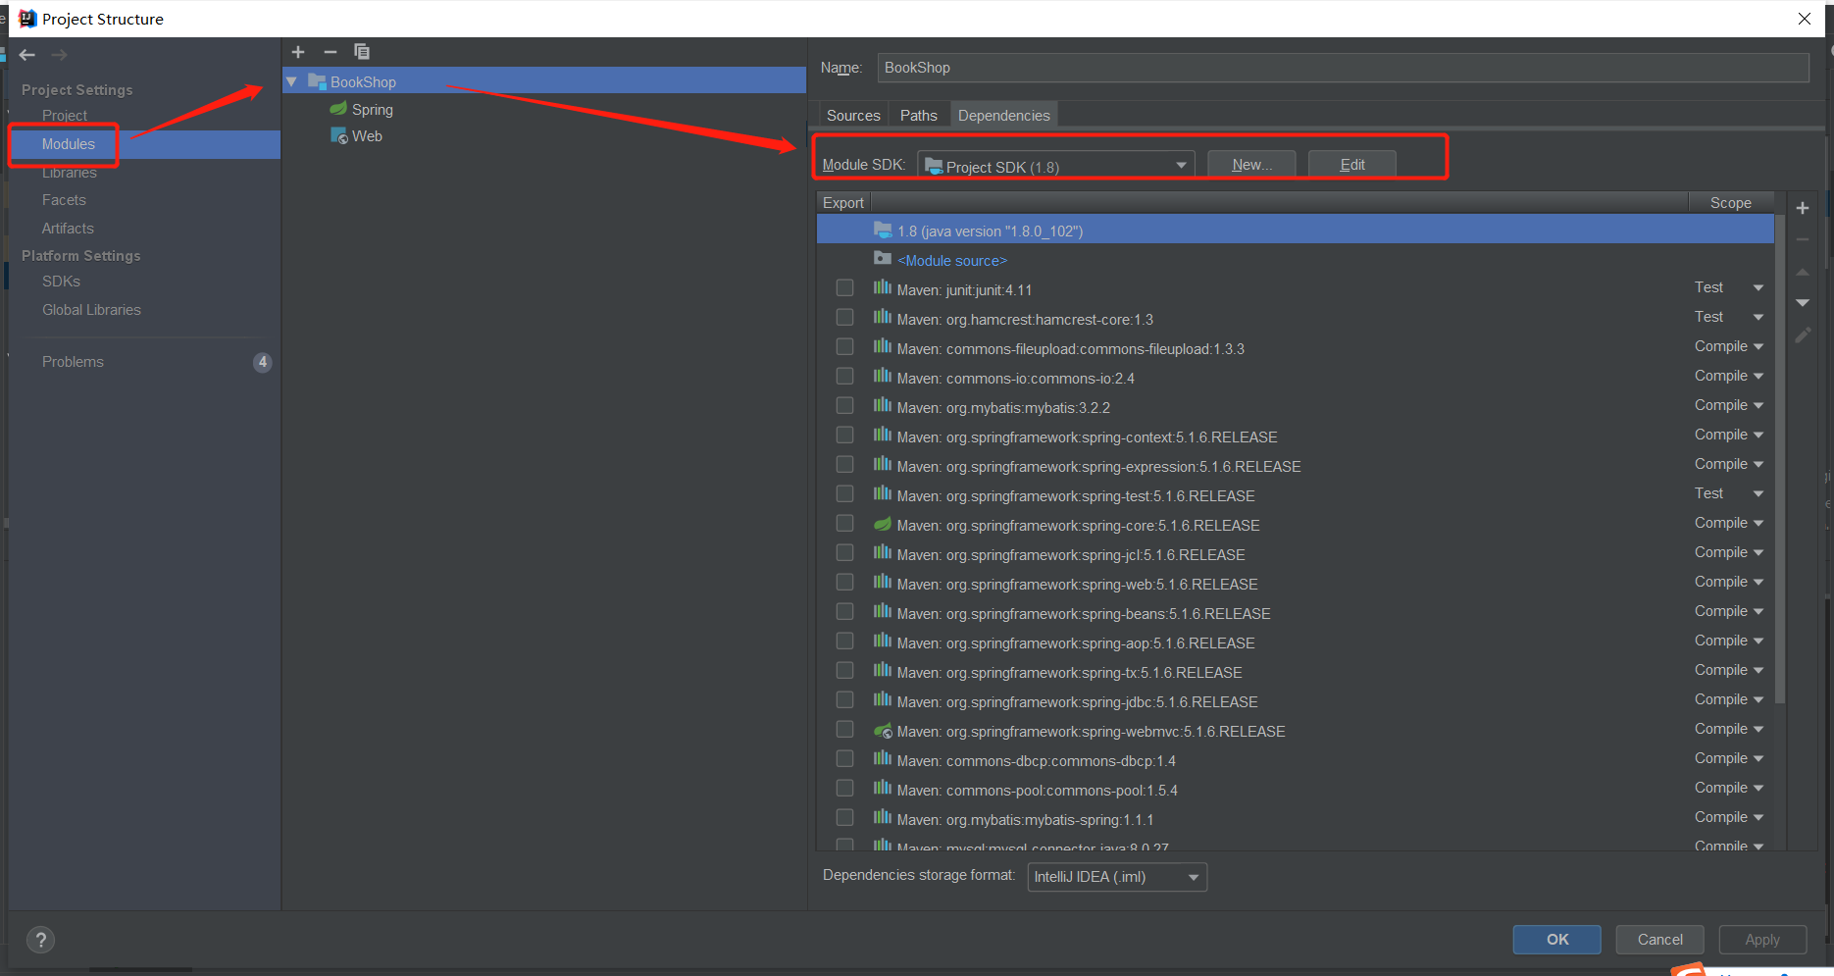Screen dimensions: 1834x976
Task: Open Artifacts in sidebar
Action: 68,229
